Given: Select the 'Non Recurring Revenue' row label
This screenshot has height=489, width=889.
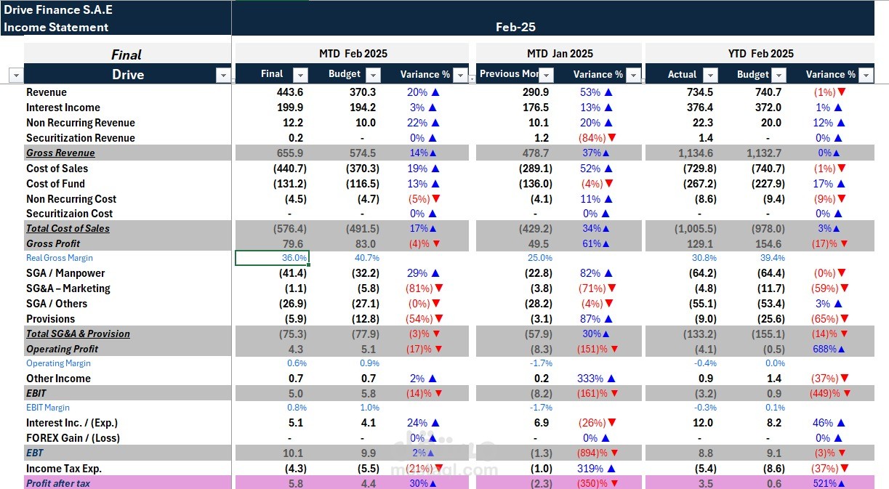Looking at the screenshot, I should (81, 123).
